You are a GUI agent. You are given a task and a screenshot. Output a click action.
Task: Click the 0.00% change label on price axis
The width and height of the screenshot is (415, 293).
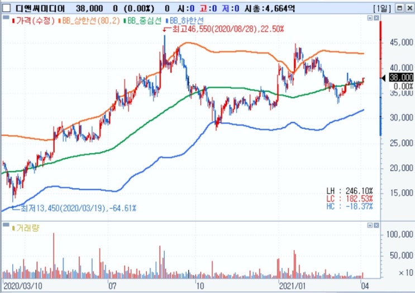coord(403,86)
